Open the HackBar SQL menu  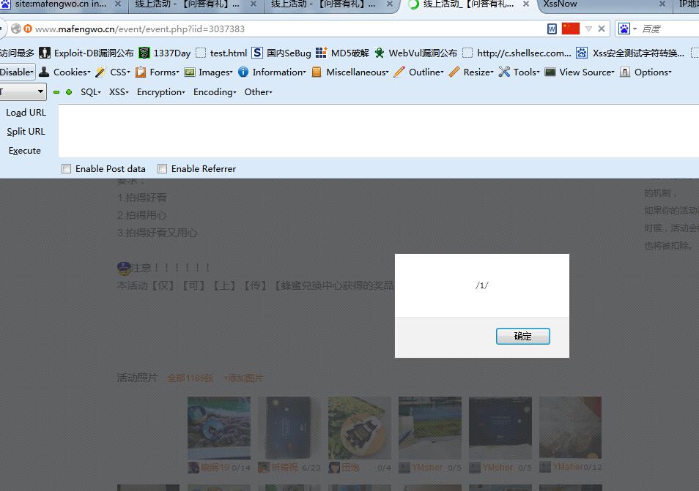pos(91,92)
